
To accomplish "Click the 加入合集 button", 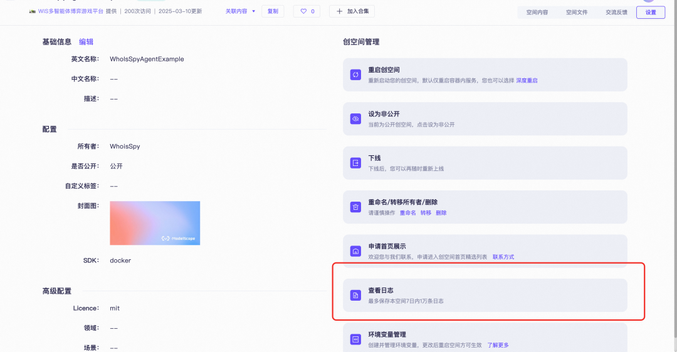I will [x=352, y=11].
